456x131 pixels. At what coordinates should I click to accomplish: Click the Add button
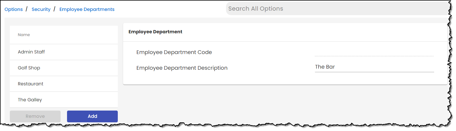pos(92,116)
